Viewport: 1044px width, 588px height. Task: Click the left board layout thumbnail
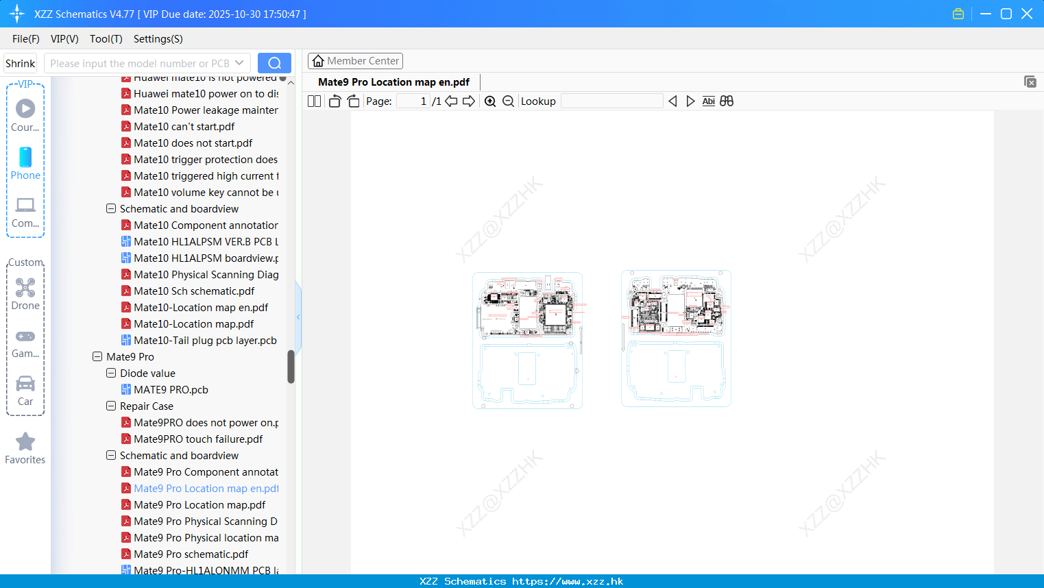point(527,340)
